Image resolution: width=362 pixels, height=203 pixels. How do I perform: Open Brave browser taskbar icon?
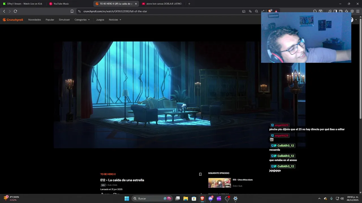click(202, 198)
